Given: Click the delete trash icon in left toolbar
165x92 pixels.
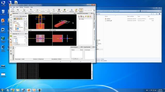Looking at the screenshot, I should 11,25.
